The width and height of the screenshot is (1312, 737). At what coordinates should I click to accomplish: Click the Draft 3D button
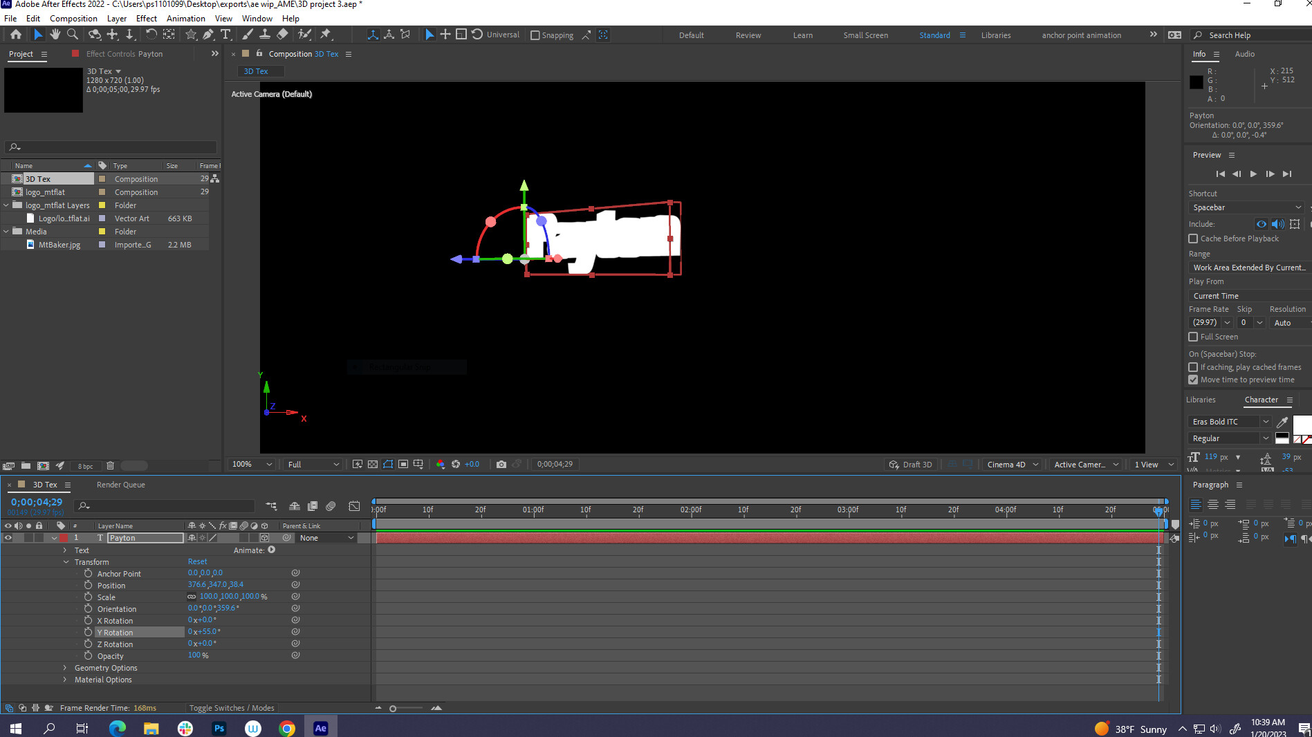click(x=911, y=464)
